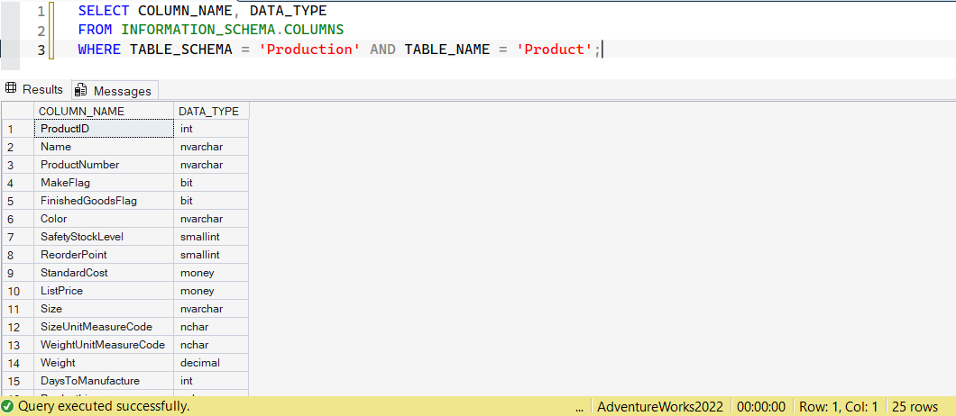Select row header number 1

(18, 129)
